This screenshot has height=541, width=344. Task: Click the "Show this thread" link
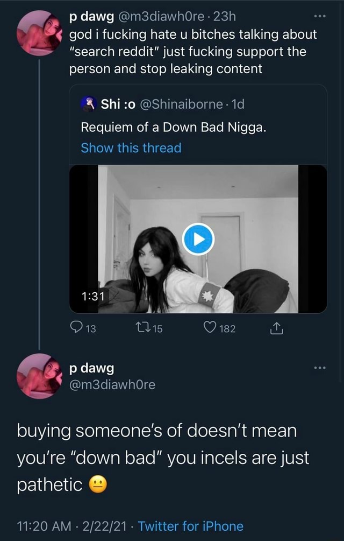click(131, 148)
